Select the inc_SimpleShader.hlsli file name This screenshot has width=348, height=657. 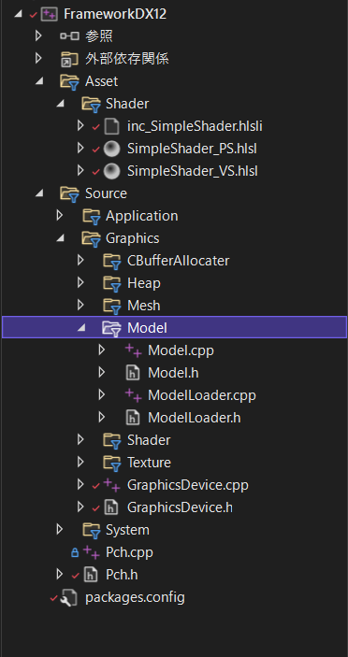195,126
